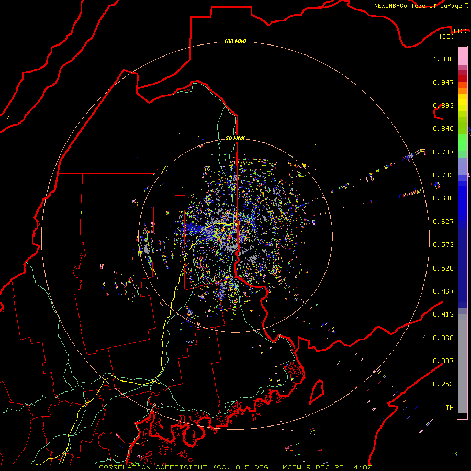Viewport: 471px width, 471px height.
Task: Click the 0.680 scale label
Action: tap(443, 198)
